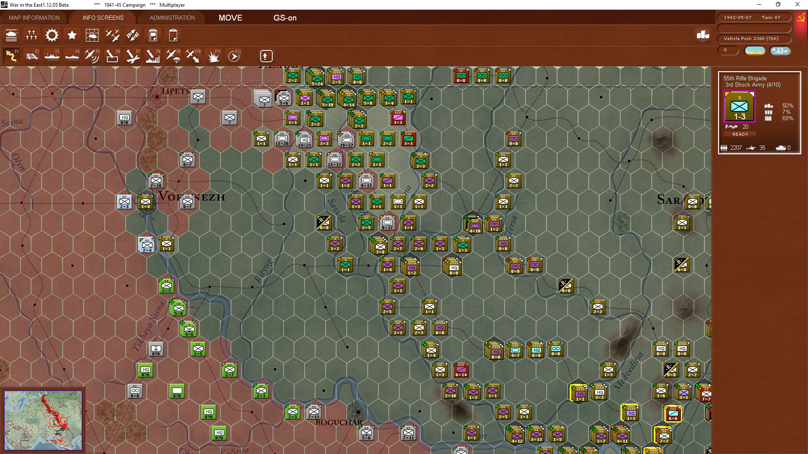Select the 4=12 unit stack
Screen dimensions: 808x454
coord(516,435)
